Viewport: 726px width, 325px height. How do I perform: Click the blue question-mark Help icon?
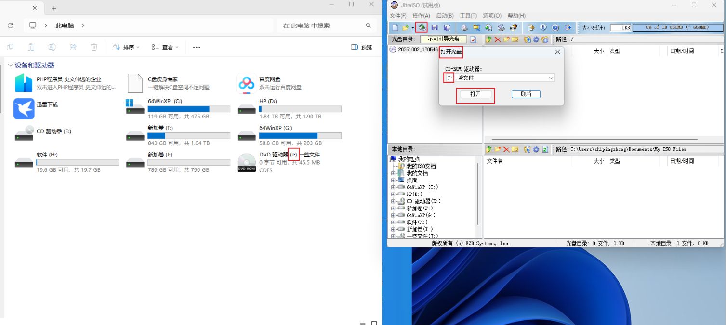click(x=555, y=27)
